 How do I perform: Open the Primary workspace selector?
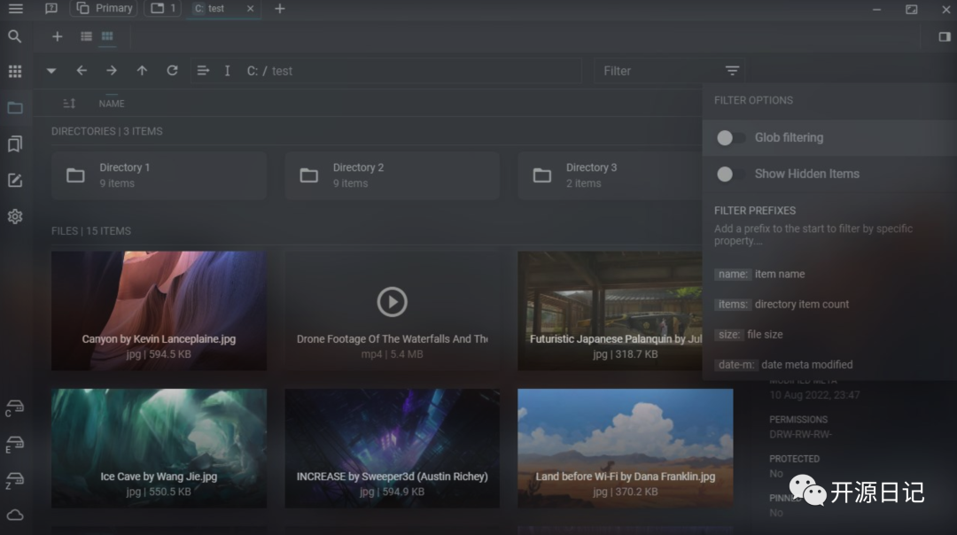click(105, 9)
